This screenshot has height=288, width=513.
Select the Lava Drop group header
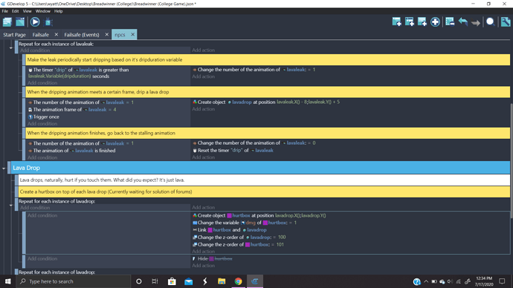click(260, 168)
